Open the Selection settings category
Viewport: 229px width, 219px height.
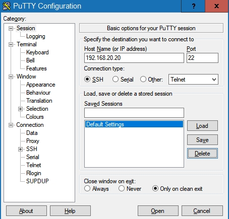[x=37, y=109]
